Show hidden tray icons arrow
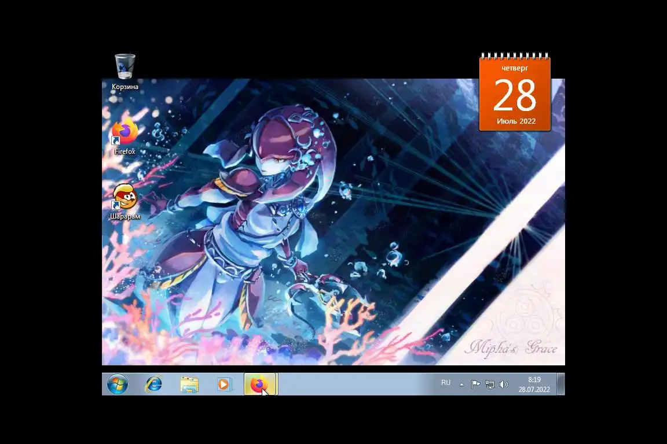667x444 pixels. pyautogui.click(x=461, y=384)
